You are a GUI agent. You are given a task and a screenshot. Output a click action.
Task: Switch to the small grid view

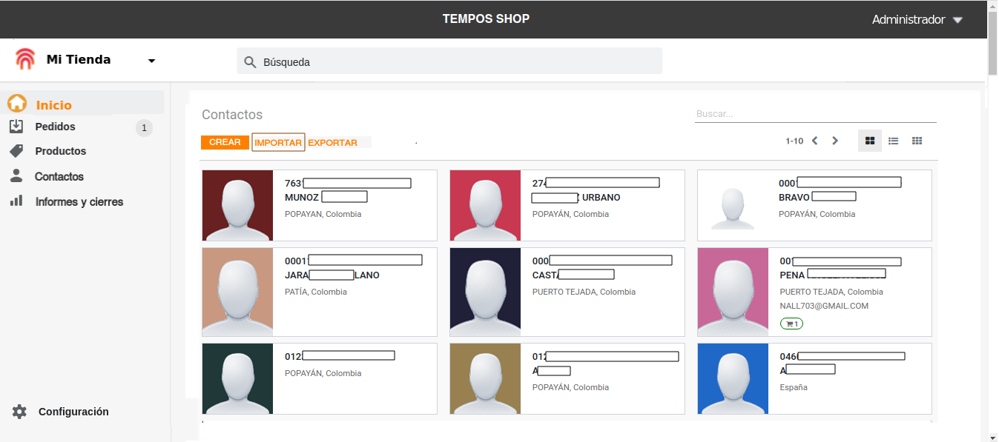click(917, 141)
